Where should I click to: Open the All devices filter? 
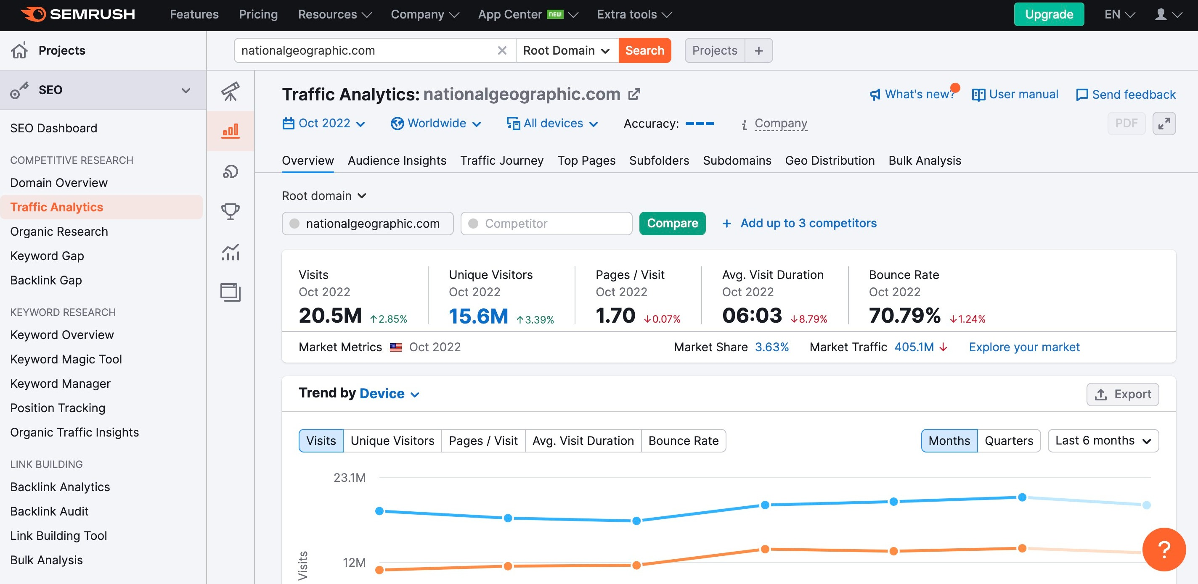click(552, 123)
